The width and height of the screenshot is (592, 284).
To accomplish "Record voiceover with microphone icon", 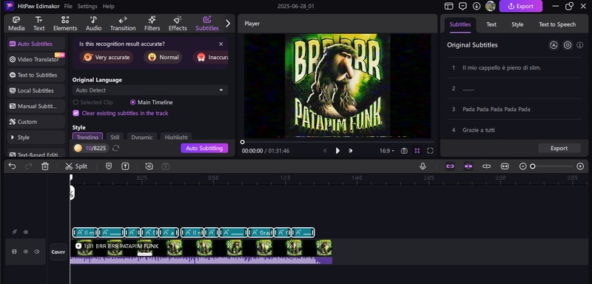I will [x=423, y=166].
